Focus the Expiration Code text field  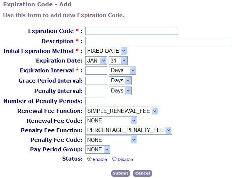(132, 31)
